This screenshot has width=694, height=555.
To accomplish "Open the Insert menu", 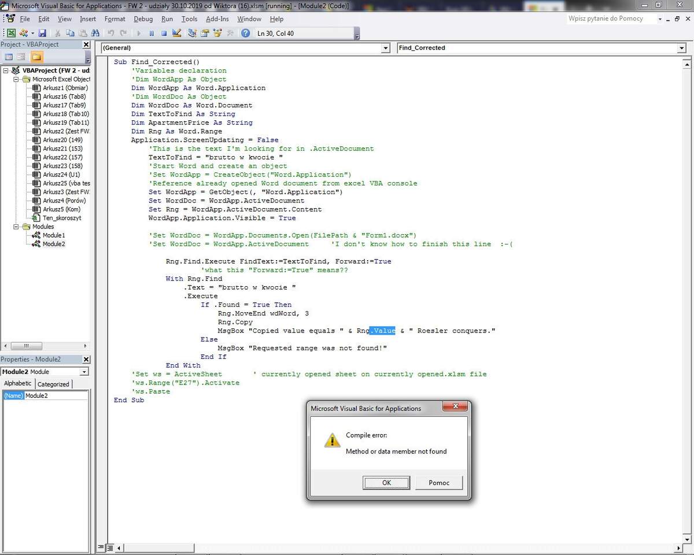I will pyautogui.click(x=88, y=19).
